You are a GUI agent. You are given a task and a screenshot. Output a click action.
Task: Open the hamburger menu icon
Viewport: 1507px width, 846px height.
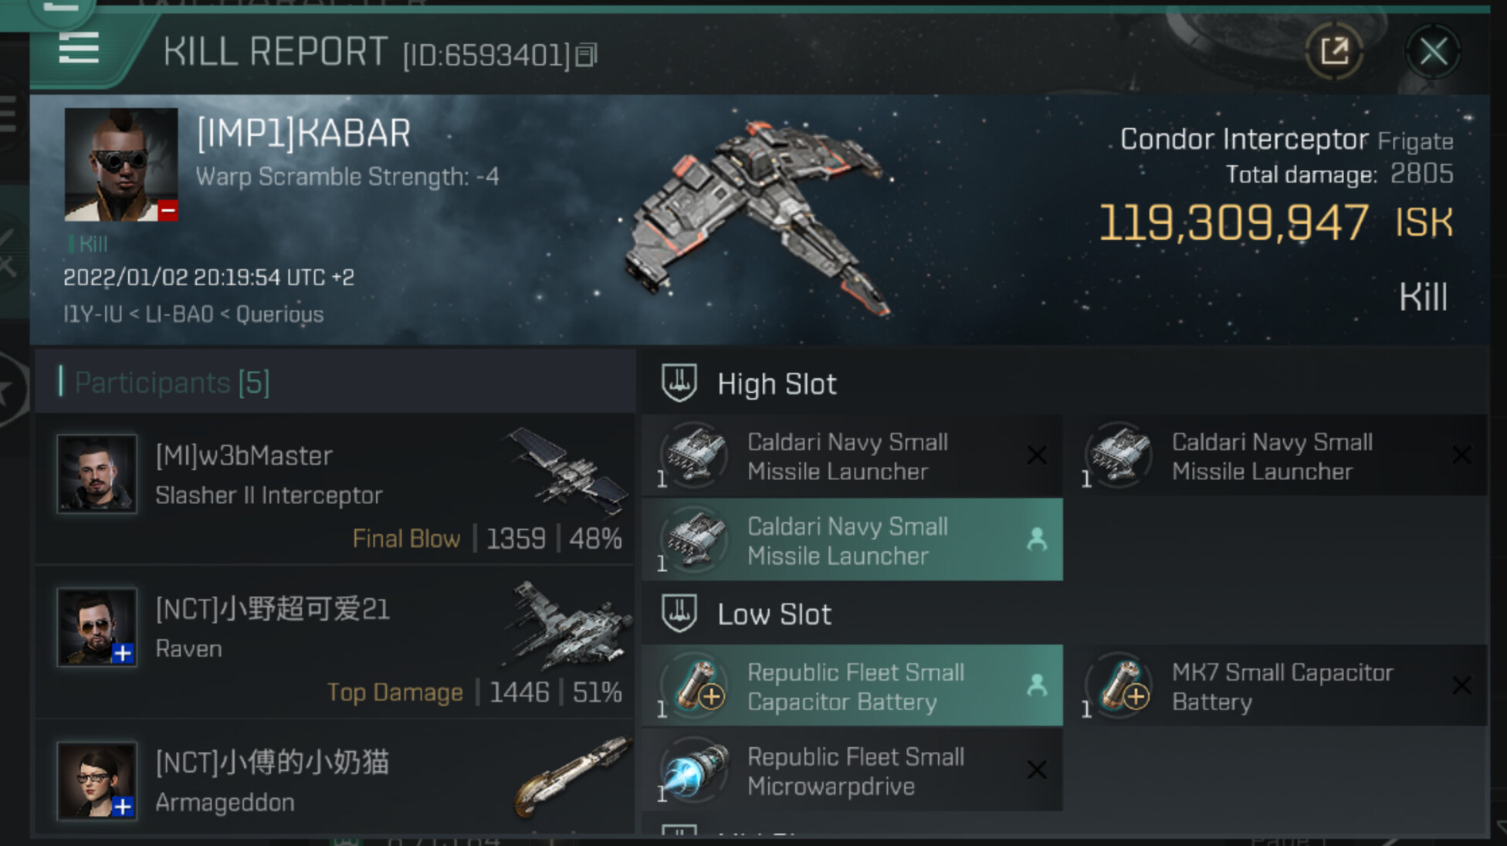tap(79, 49)
